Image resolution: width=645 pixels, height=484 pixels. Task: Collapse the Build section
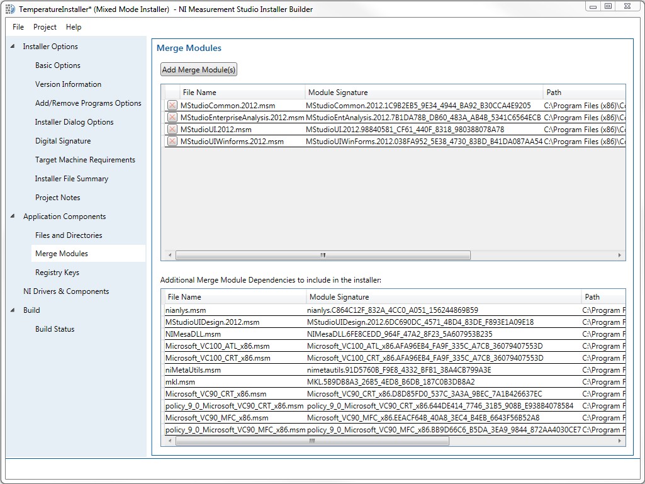click(x=13, y=310)
